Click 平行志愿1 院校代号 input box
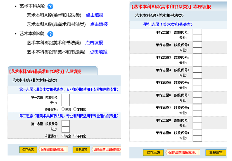This screenshot has height=161, width=232. pos(197,32)
